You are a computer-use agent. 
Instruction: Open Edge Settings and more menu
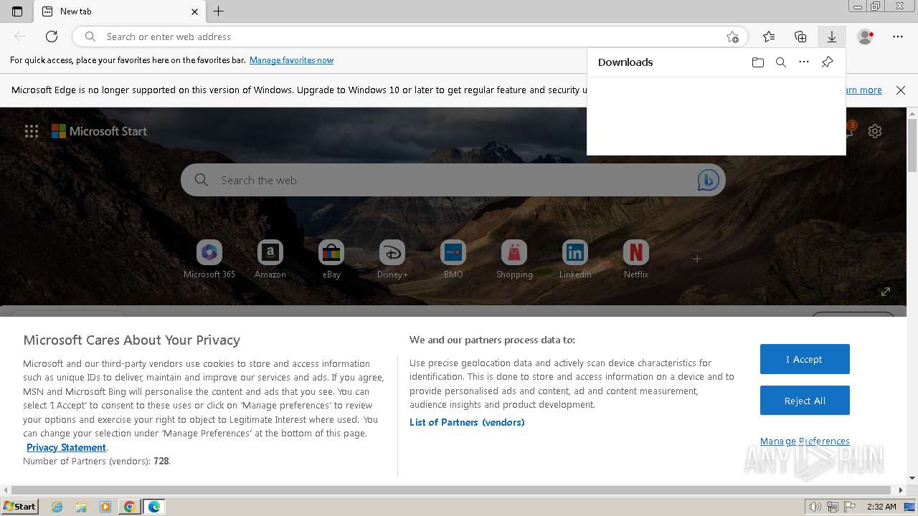[x=898, y=37]
